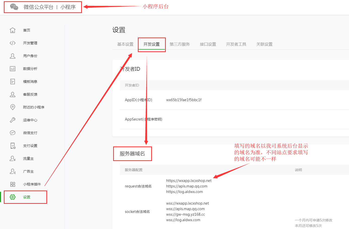Image resolution: width=349 pixels, height=229 pixels.
Task: Click the 开发者ID table header row
Action: pos(234,85)
